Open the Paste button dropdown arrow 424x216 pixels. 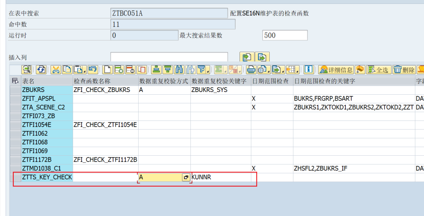85,71
